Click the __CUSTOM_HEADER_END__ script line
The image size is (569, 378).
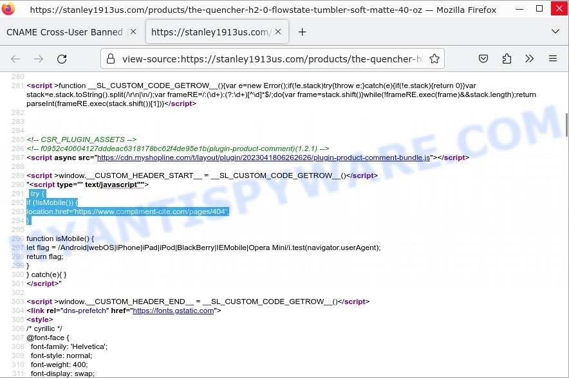click(198, 301)
